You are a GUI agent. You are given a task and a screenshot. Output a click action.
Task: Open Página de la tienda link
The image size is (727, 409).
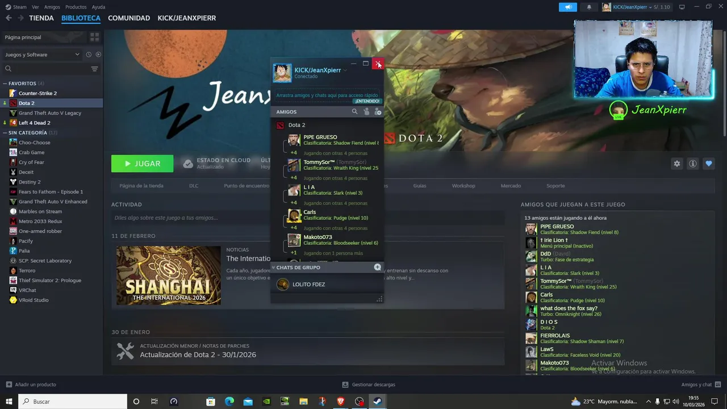coord(141,186)
